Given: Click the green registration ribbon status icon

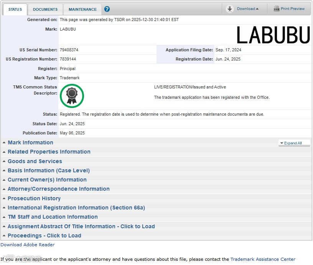Looking at the screenshot, I should (x=72, y=96).
